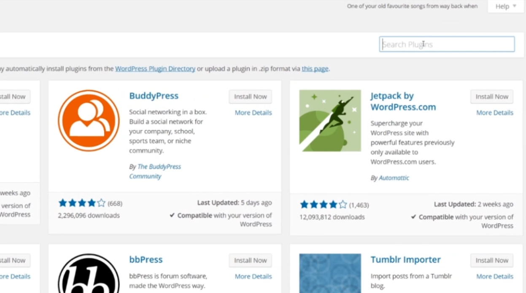The height and width of the screenshot is (293, 526).
Task: Open the bbPress plugin title link
Action: [x=146, y=260]
